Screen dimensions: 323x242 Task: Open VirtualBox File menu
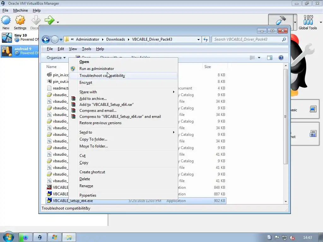pyautogui.click(x=5, y=10)
